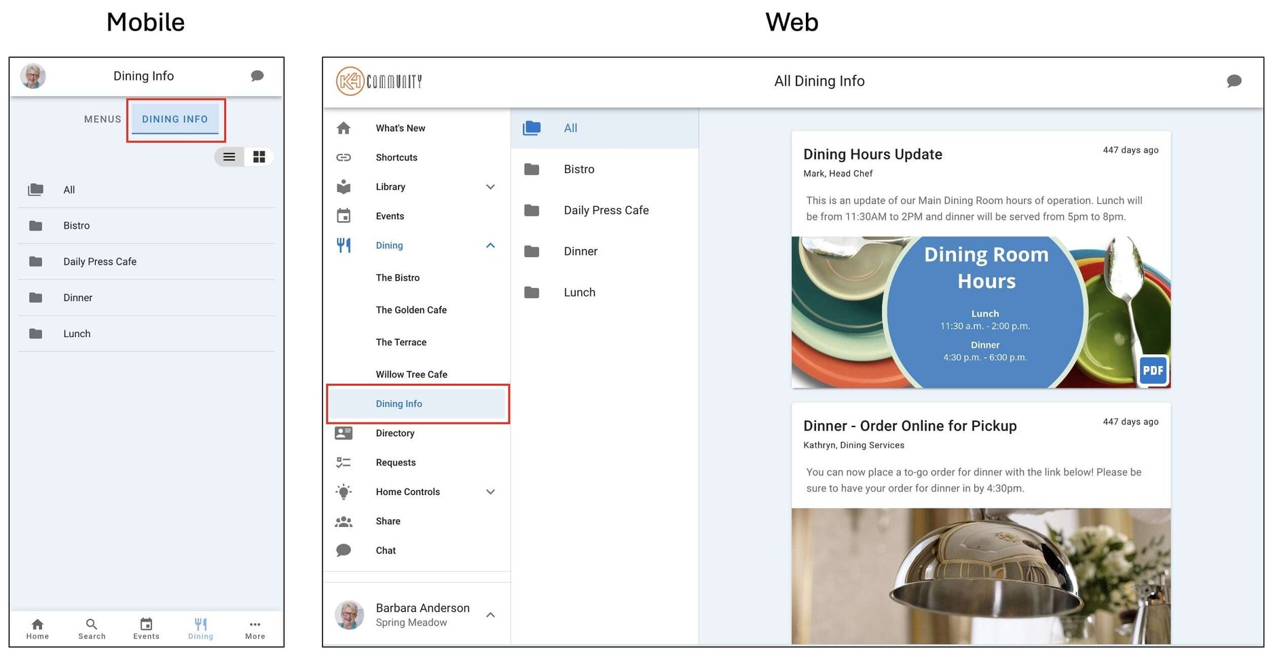Switch to grid view in mobile Dining Info

[259, 156]
